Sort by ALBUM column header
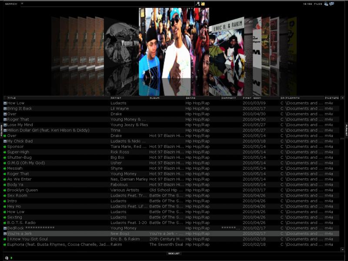The height and width of the screenshot is (261, 348). [x=167, y=98]
